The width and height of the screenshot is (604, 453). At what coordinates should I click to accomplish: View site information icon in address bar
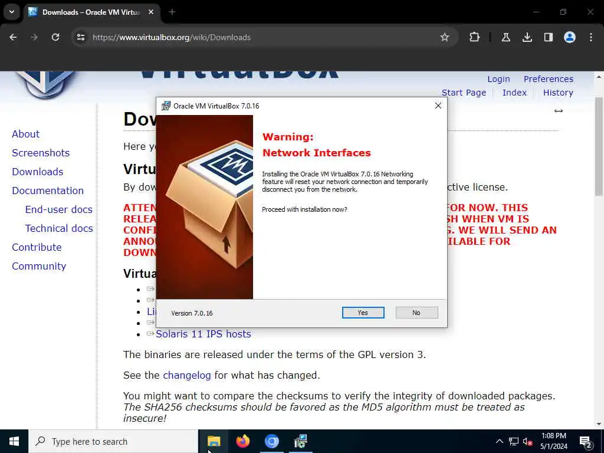(x=80, y=37)
